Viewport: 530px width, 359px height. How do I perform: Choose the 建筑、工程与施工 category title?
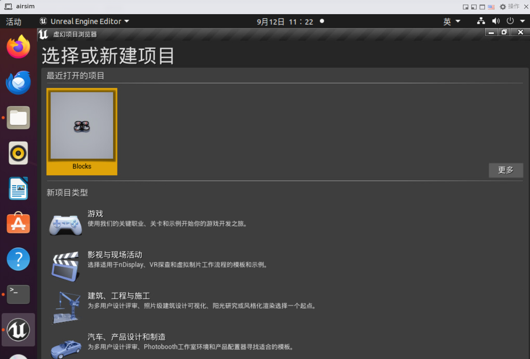(x=119, y=296)
